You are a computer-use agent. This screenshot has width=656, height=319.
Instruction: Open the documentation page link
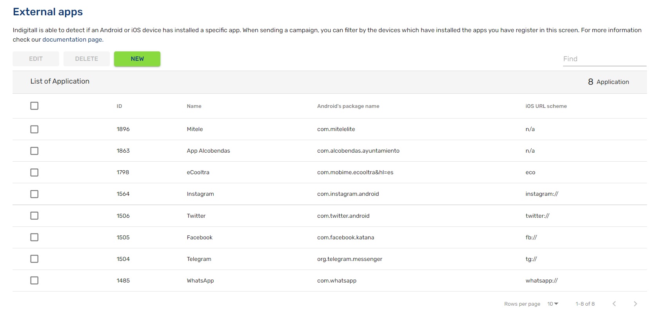click(x=72, y=40)
